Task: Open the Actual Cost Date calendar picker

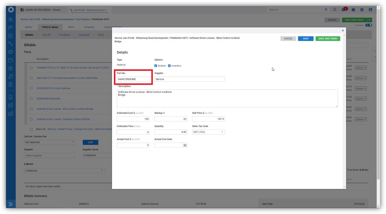Action: [x=185, y=145]
